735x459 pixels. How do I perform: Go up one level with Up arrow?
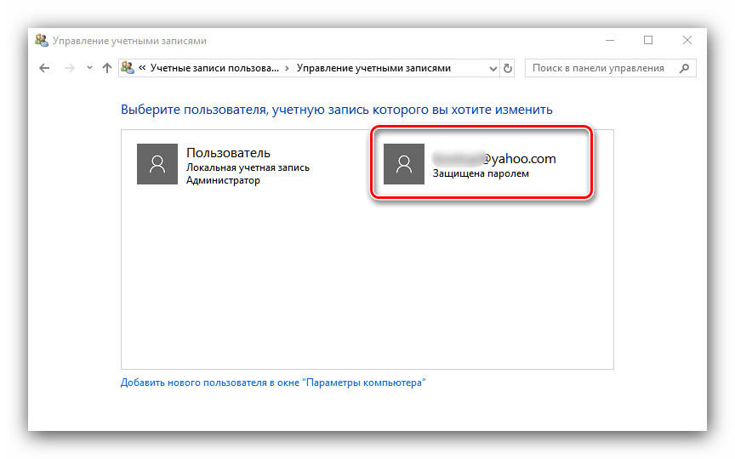(106, 69)
